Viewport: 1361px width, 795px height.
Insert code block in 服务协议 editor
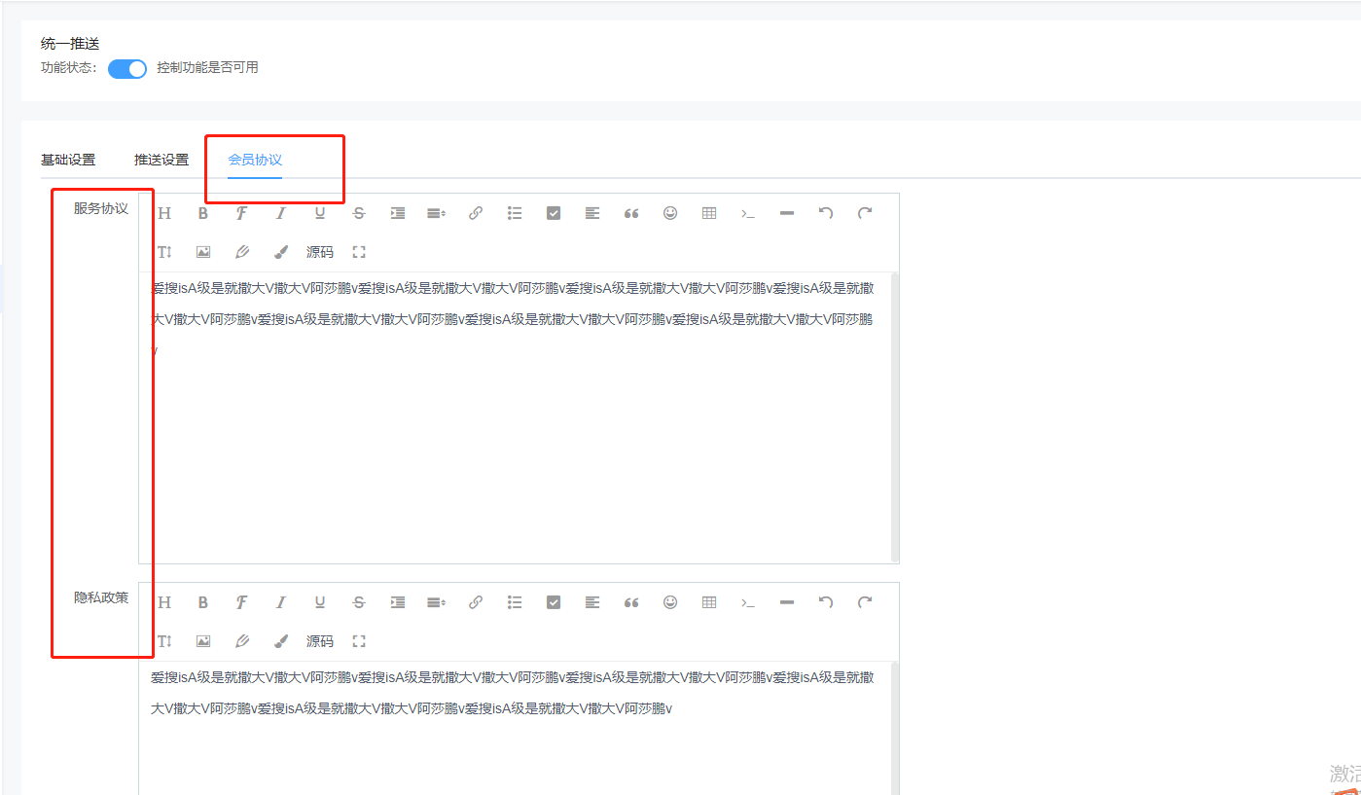pyautogui.click(x=748, y=213)
